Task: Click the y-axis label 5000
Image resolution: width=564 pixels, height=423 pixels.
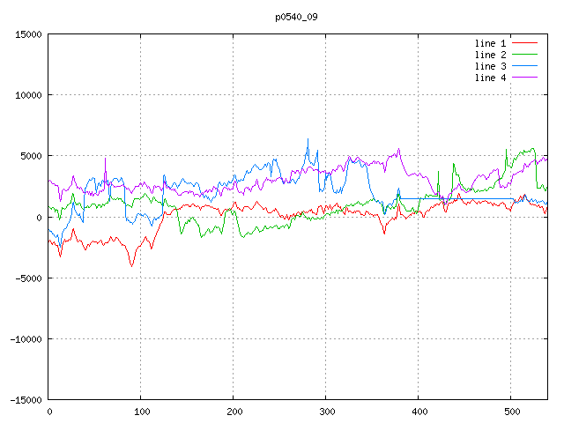Action: click(31, 156)
